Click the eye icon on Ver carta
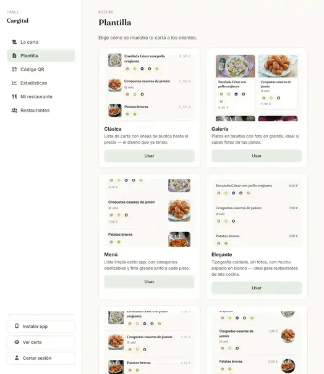324x374 pixels. tap(17, 342)
